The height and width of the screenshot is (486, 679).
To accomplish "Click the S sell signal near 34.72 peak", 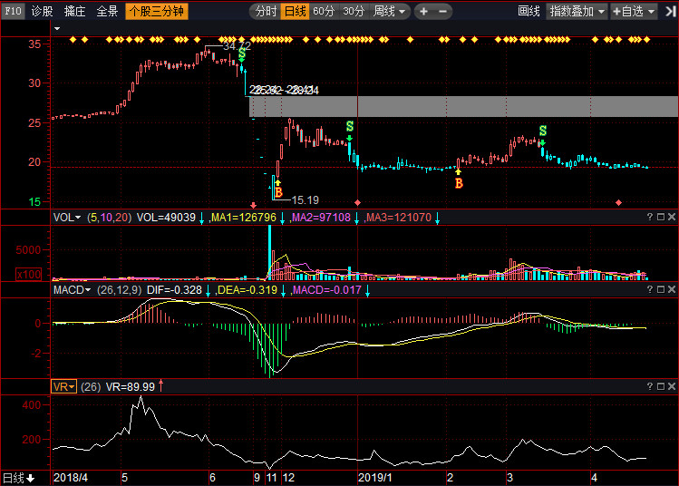I will pyautogui.click(x=242, y=54).
